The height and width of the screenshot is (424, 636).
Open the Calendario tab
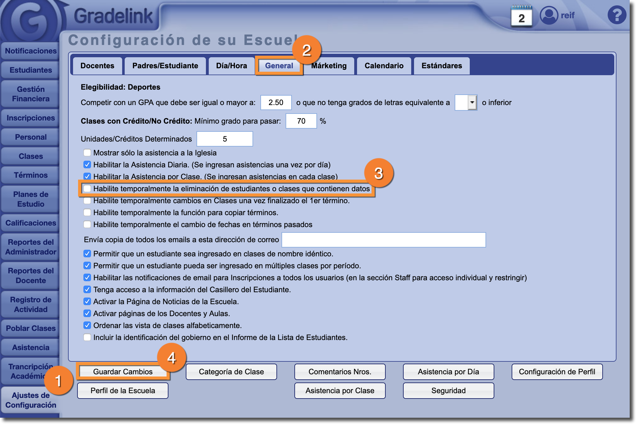pos(384,66)
